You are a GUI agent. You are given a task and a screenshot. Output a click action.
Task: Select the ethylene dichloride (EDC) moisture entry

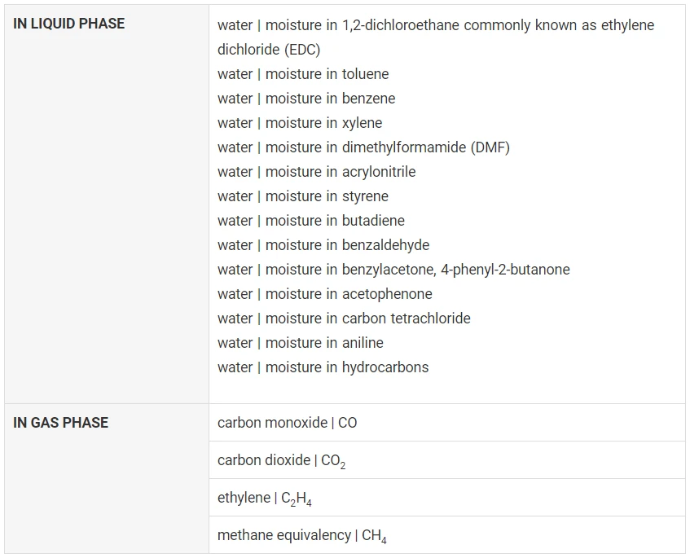point(436,37)
